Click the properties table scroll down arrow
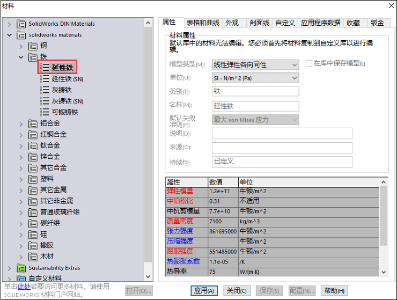The height and width of the screenshot is (300, 397). [x=384, y=273]
